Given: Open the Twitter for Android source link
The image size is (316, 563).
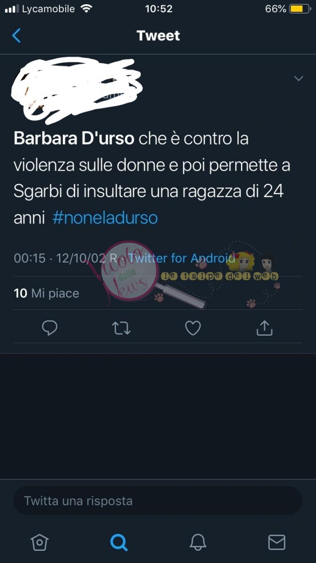Looking at the screenshot, I should (181, 258).
